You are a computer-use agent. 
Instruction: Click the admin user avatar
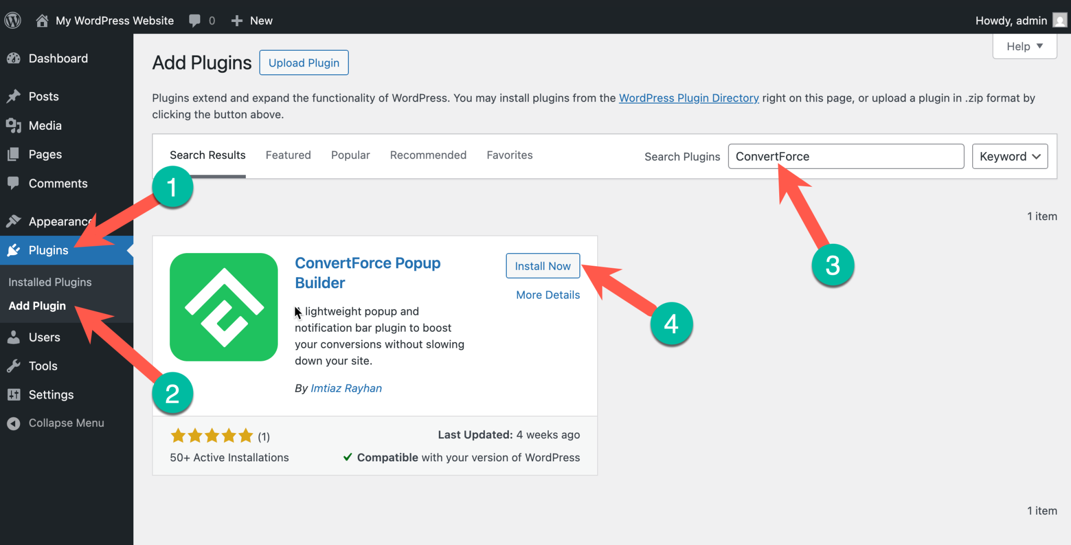[x=1059, y=20]
